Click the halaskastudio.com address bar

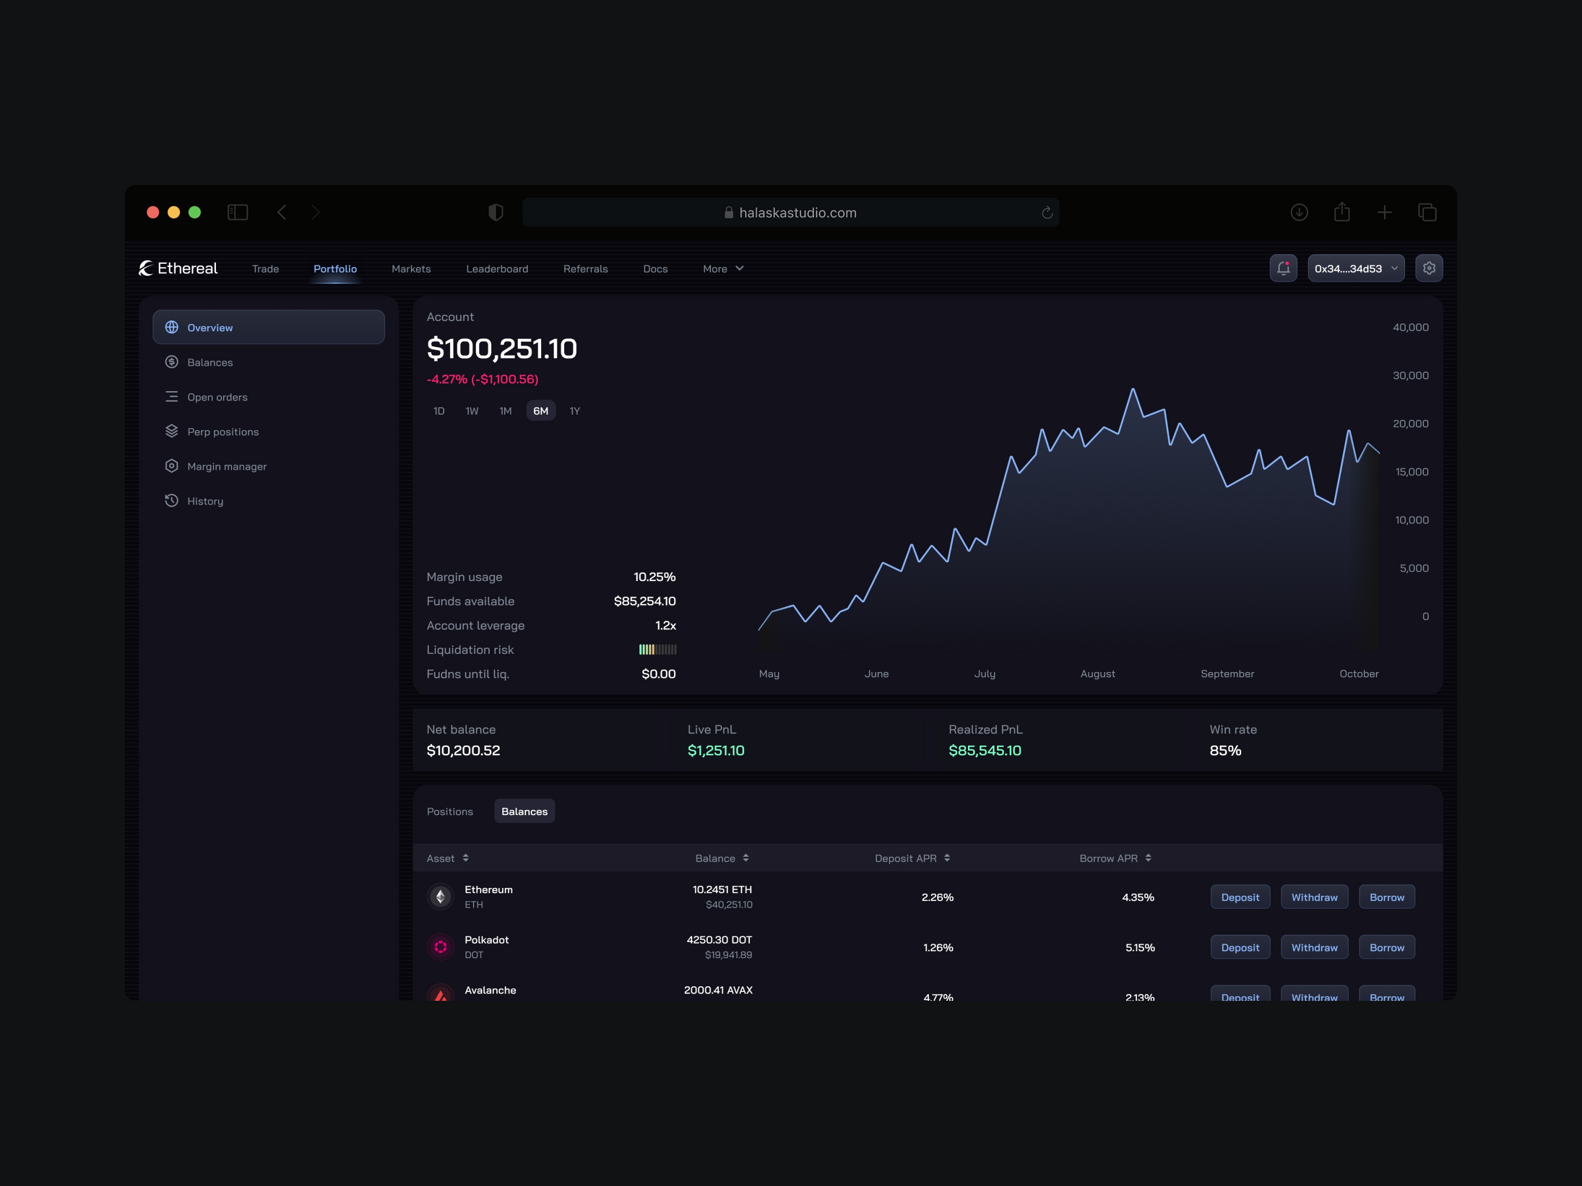790,213
